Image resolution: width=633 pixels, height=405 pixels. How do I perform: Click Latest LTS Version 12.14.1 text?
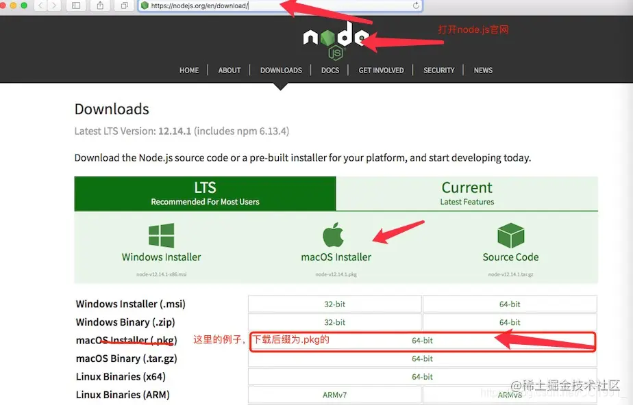click(x=182, y=131)
